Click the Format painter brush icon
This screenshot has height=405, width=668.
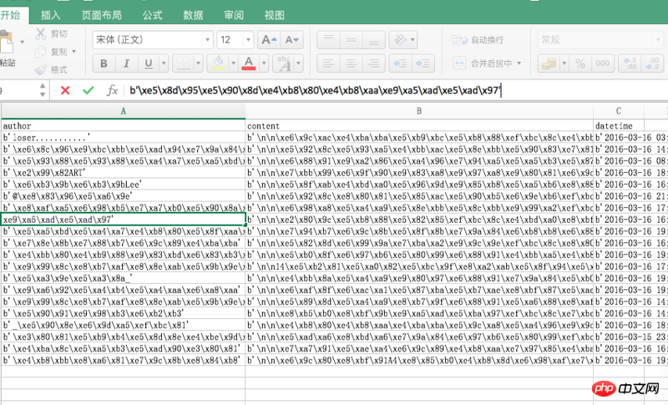coord(40,69)
